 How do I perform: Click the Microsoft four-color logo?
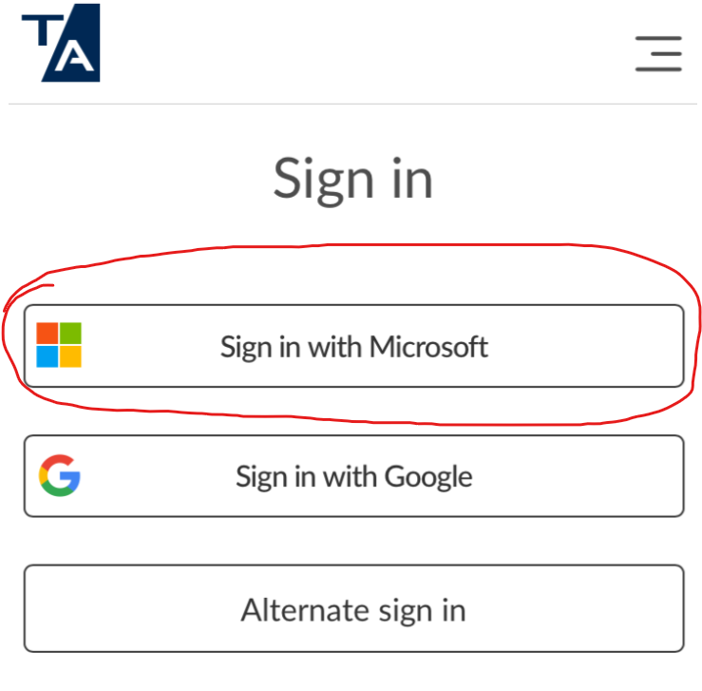point(59,345)
